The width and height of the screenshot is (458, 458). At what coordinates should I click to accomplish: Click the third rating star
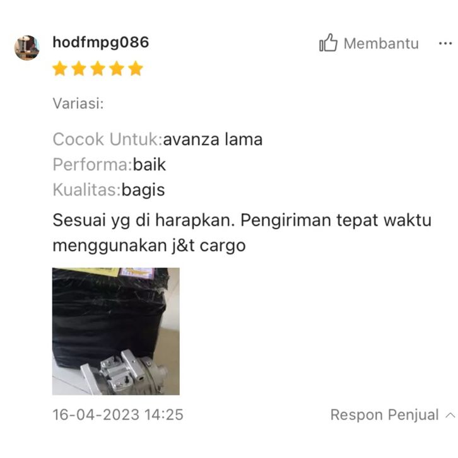tap(98, 68)
